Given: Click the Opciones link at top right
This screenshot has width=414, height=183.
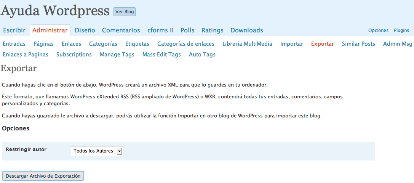Looking at the screenshot, I should pyautogui.click(x=378, y=30).
